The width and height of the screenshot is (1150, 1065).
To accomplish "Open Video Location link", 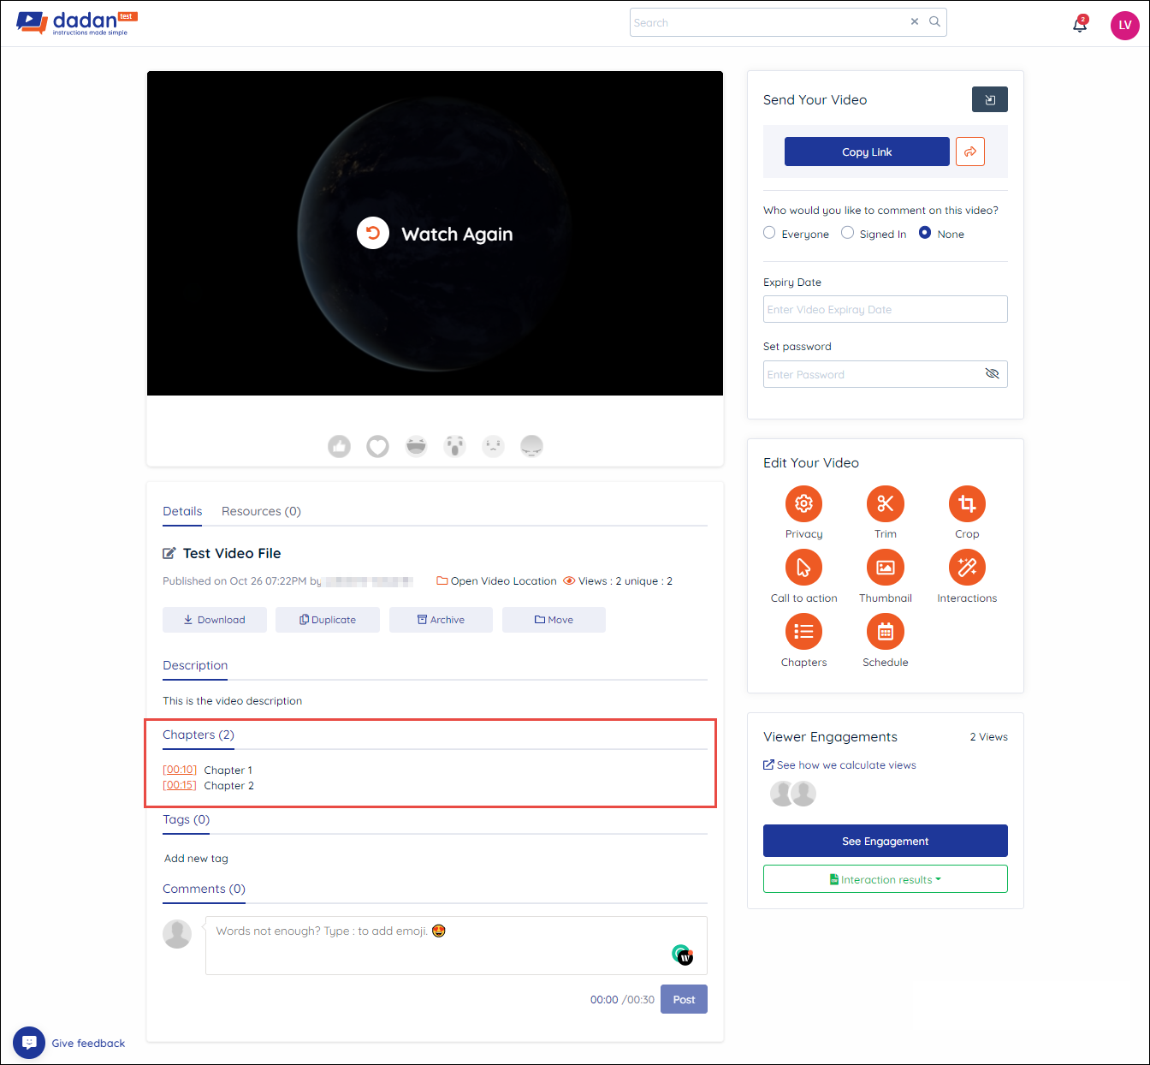I will tap(496, 580).
